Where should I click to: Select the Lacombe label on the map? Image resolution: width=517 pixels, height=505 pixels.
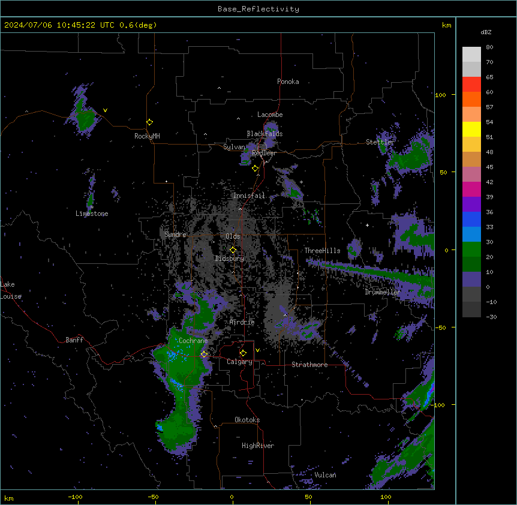(x=270, y=115)
